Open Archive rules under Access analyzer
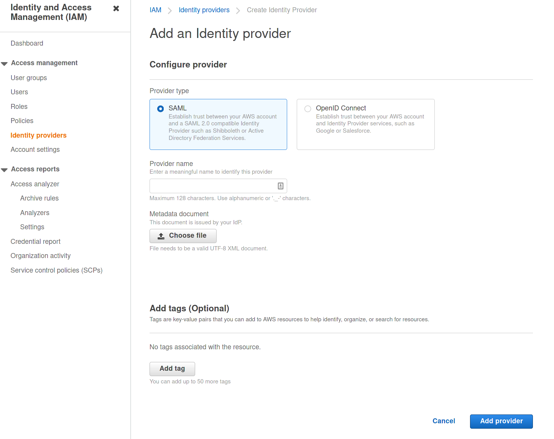554x439 pixels. 39,198
